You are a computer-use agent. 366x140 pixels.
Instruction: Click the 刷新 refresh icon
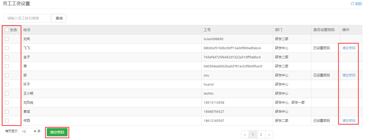(352, 4)
